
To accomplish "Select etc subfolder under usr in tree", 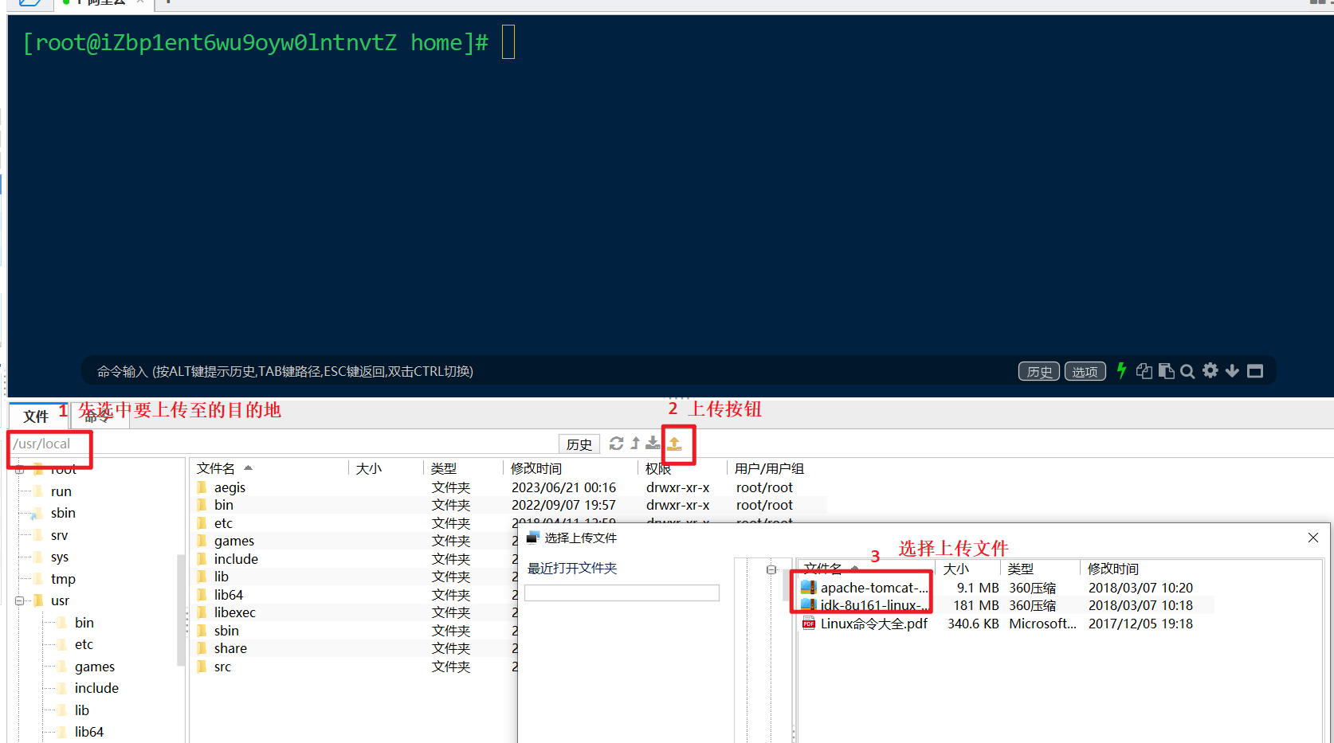I will (84, 644).
